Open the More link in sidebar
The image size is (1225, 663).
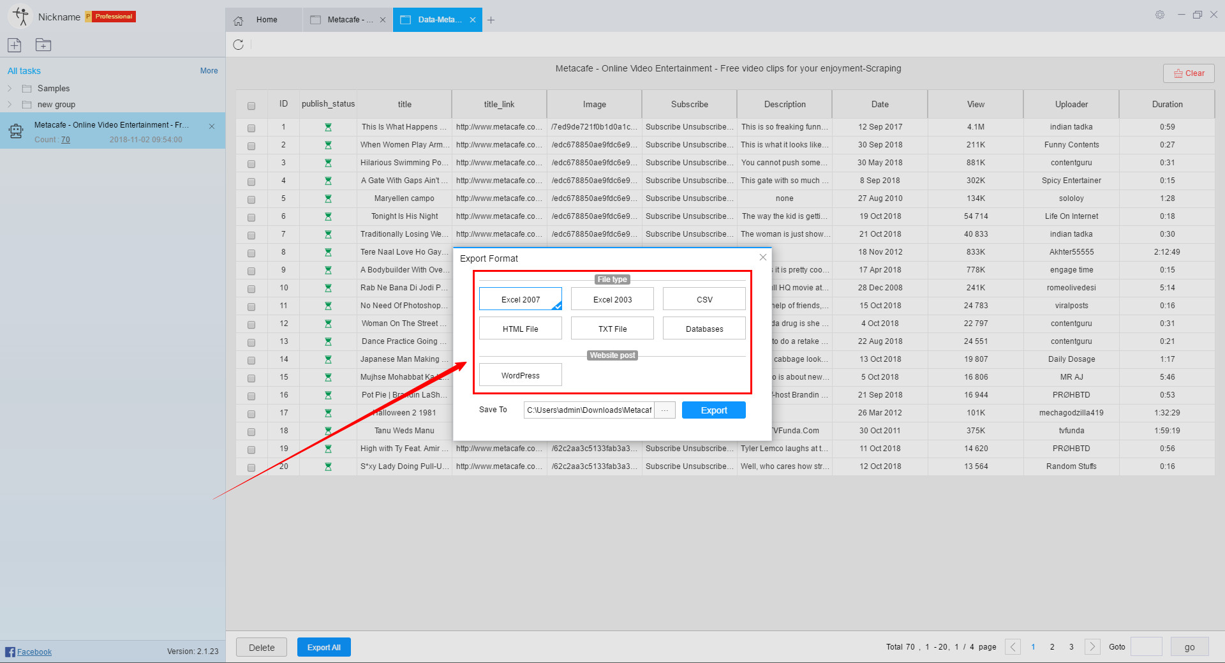click(209, 71)
